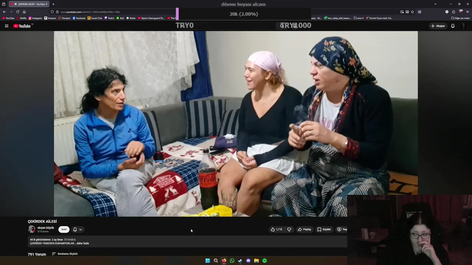
Task: Click the Katıl join button
Action: pos(64,229)
